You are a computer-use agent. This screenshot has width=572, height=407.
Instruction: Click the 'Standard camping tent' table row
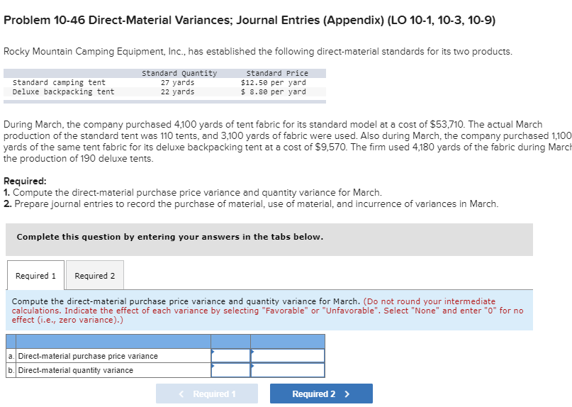point(164,82)
